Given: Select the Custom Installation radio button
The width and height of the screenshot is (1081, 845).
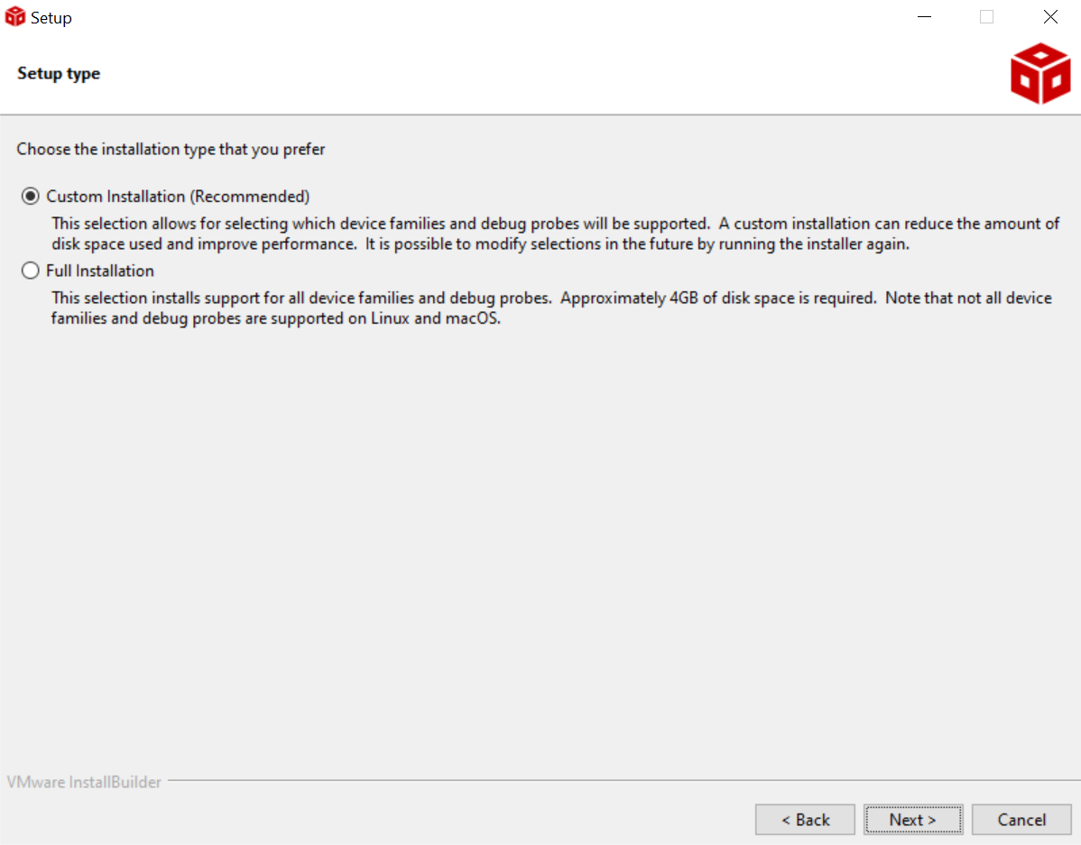Looking at the screenshot, I should 30,195.
